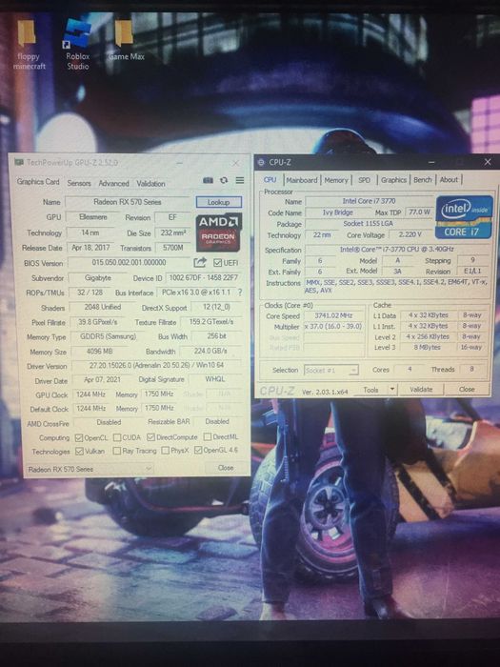The width and height of the screenshot is (500, 667).
Task: Open the CPU-Z Tools dropdown arrow
Action: click(392, 389)
